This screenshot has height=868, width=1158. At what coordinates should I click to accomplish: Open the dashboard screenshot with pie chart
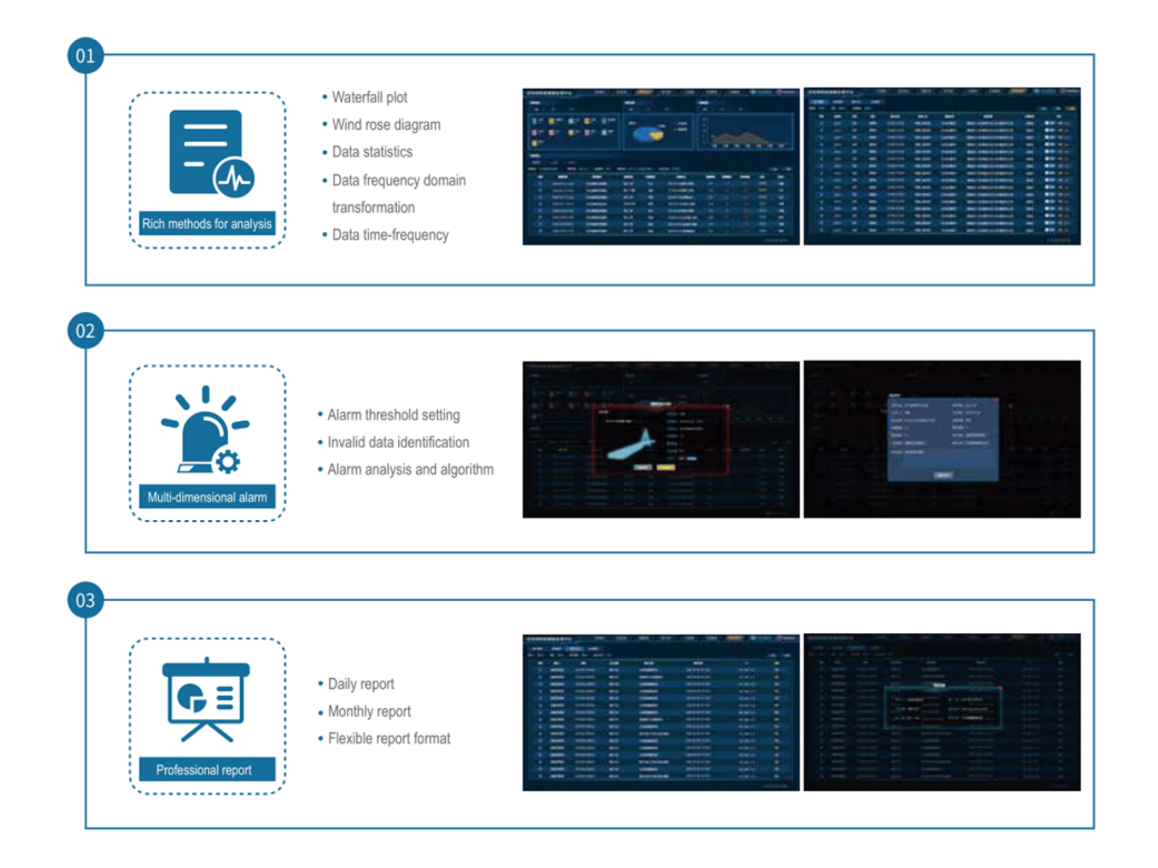(x=661, y=167)
